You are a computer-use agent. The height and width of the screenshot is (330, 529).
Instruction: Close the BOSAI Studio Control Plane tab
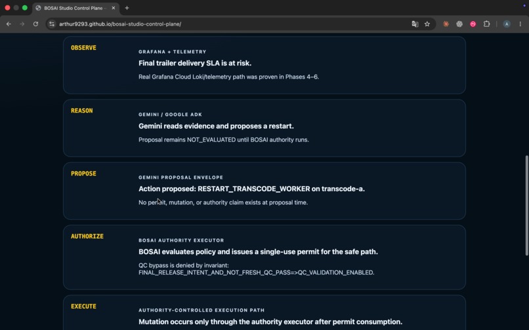(114, 8)
